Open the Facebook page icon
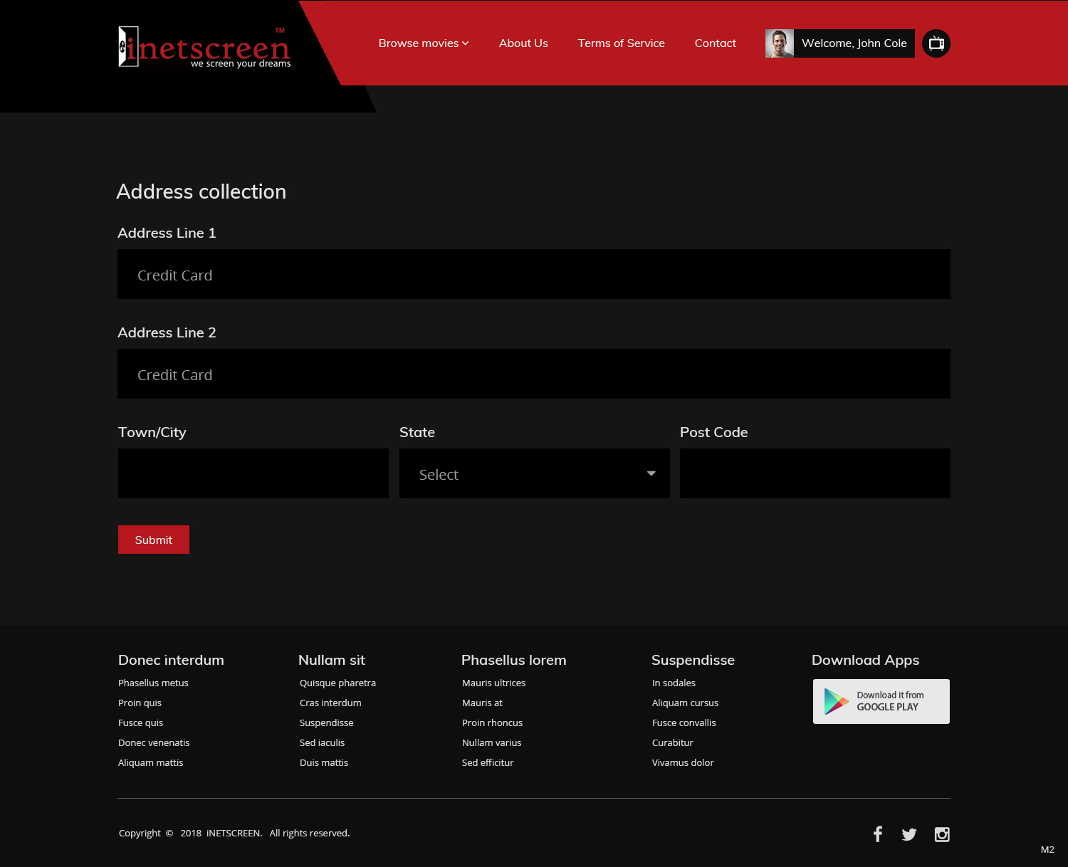1068x867 pixels. pyautogui.click(x=878, y=834)
